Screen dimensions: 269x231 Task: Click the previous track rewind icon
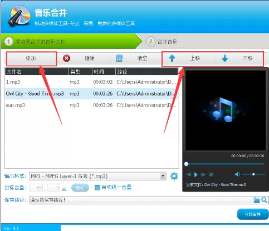point(189,174)
